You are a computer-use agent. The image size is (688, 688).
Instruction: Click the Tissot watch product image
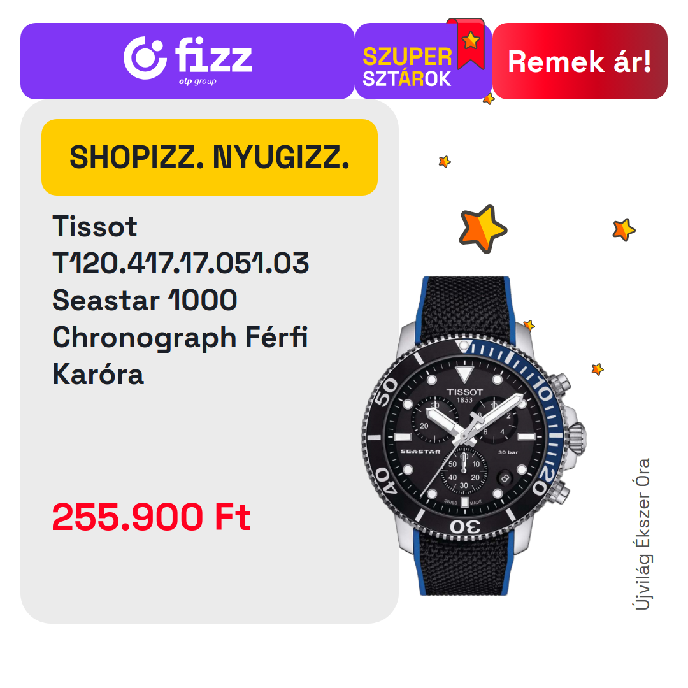[x=474, y=436]
